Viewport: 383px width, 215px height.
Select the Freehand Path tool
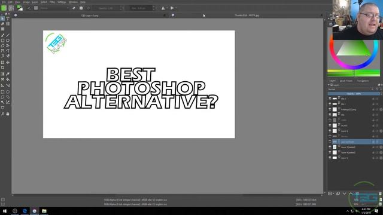coord(8,51)
